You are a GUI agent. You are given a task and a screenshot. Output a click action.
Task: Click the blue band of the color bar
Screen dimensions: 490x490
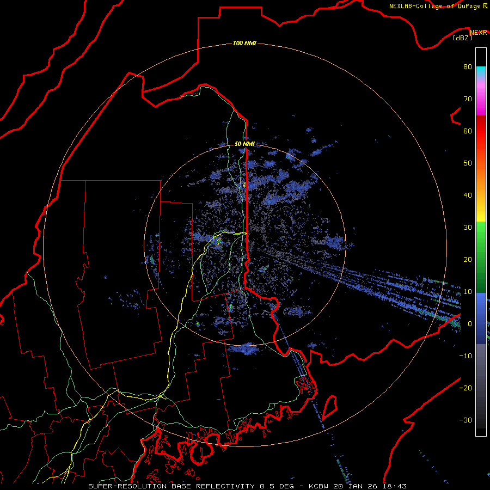pyautogui.click(x=481, y=318)
